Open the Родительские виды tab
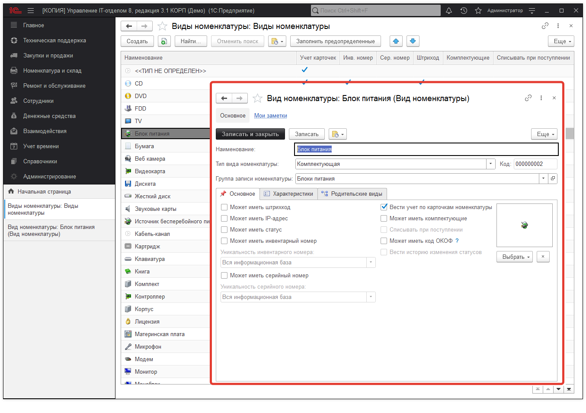The image size is (586, 413). tap(352, 194)
